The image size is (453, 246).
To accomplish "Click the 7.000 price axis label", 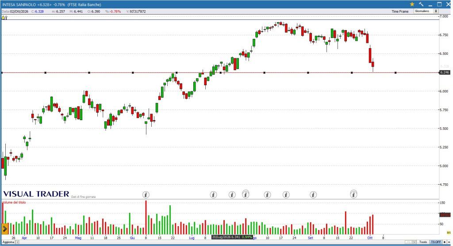I will (443, 16).
